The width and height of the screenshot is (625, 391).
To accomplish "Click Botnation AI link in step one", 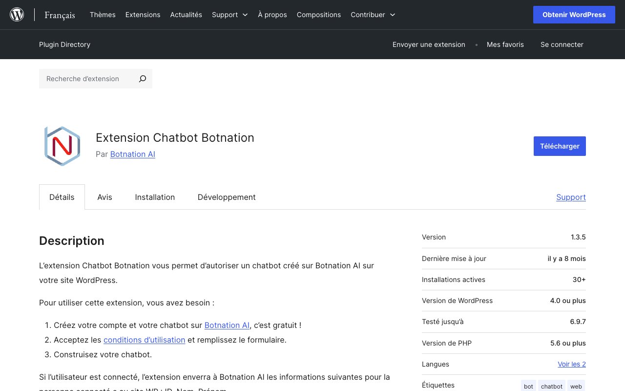I will tap(227, 325).
